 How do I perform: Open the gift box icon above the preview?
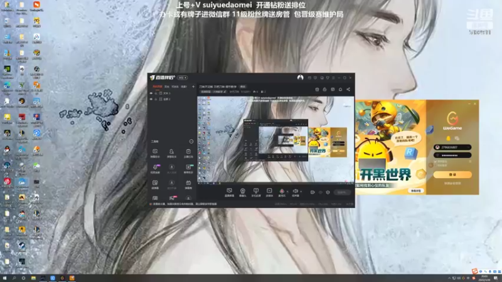pyautogui.click(x=317, y=90)
